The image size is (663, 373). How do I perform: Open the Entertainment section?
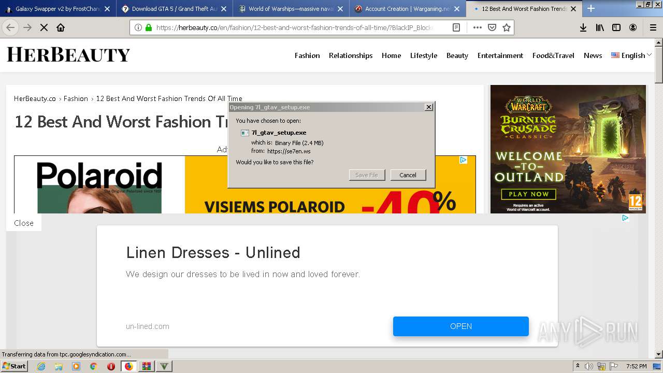pyautogui.click(x=500, y=55)
